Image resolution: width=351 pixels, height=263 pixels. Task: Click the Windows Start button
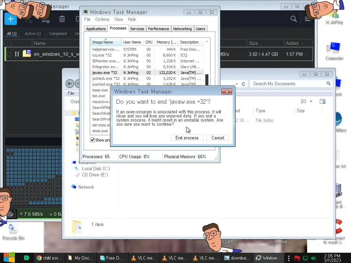9,258
